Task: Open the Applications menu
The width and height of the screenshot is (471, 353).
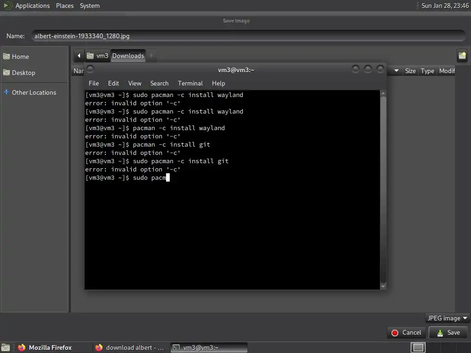Action: (33, 6)
